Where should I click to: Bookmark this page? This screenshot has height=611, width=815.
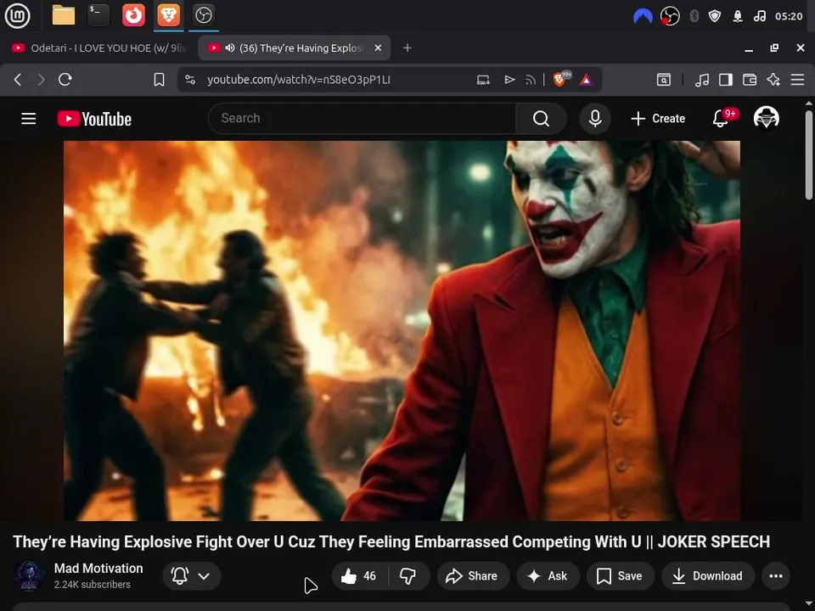tap(159, 80)
